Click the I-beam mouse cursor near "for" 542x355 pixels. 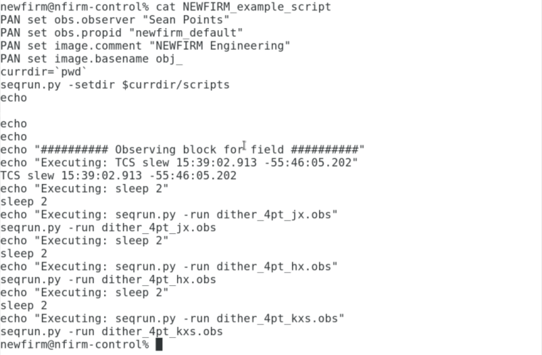pyautogui.click(x=244, y=146)
